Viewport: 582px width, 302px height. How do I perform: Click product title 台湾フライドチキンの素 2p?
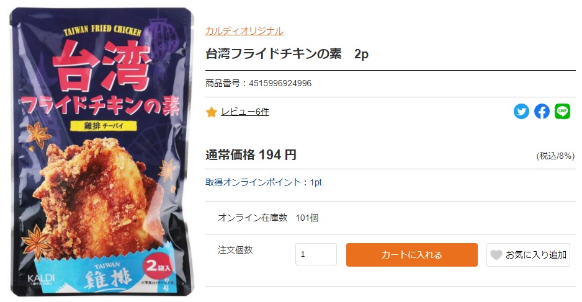click(287, 54)
